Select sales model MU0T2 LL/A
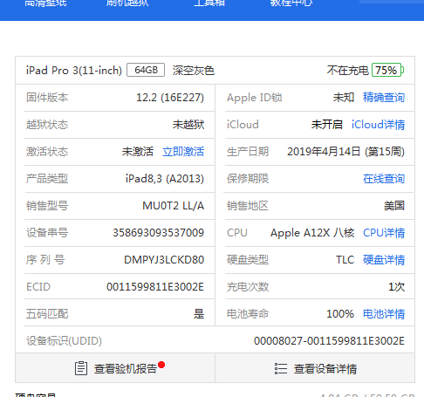This screenshot has height=397, width=424. [x=173, y=206]
